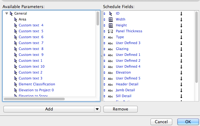Toggle sort direction arrow for Elevation field
This screenshot has height=126, width=200.
coord(181,73)
